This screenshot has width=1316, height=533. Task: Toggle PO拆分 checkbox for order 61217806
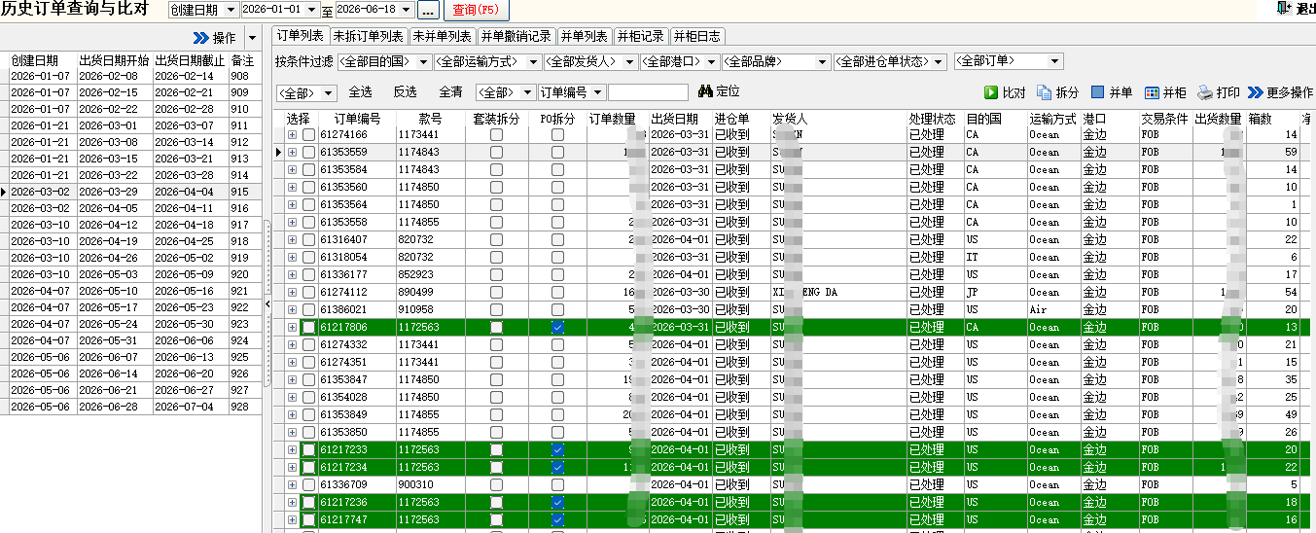click(x=557, y=328)
